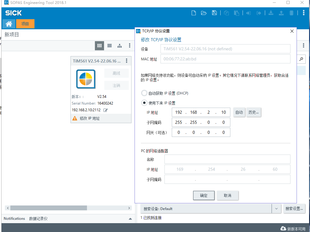Create a new project file icon
The width and height of the screenshot is (310, 232).
pos(194,13)
